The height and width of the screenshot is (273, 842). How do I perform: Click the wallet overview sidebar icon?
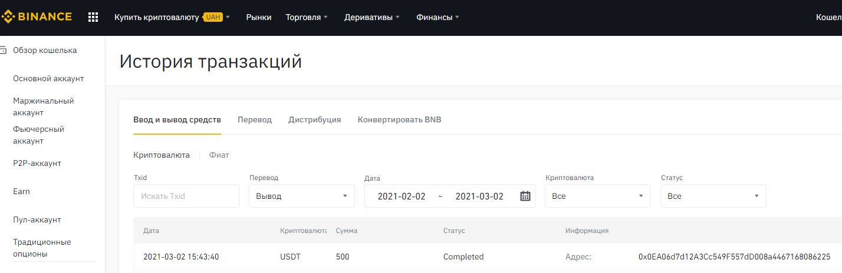click(3, 51)
